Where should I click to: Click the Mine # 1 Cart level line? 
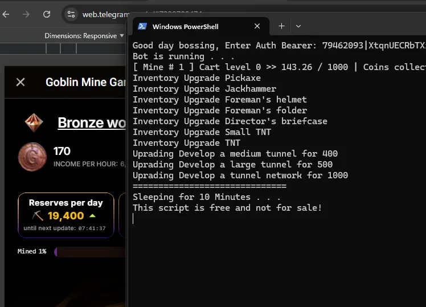point(279,67)
